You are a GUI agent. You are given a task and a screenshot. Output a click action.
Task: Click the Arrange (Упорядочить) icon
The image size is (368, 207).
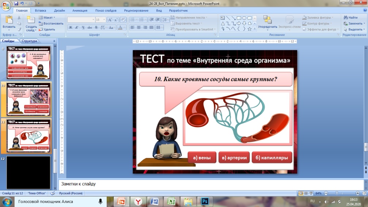tap(267, 21)
